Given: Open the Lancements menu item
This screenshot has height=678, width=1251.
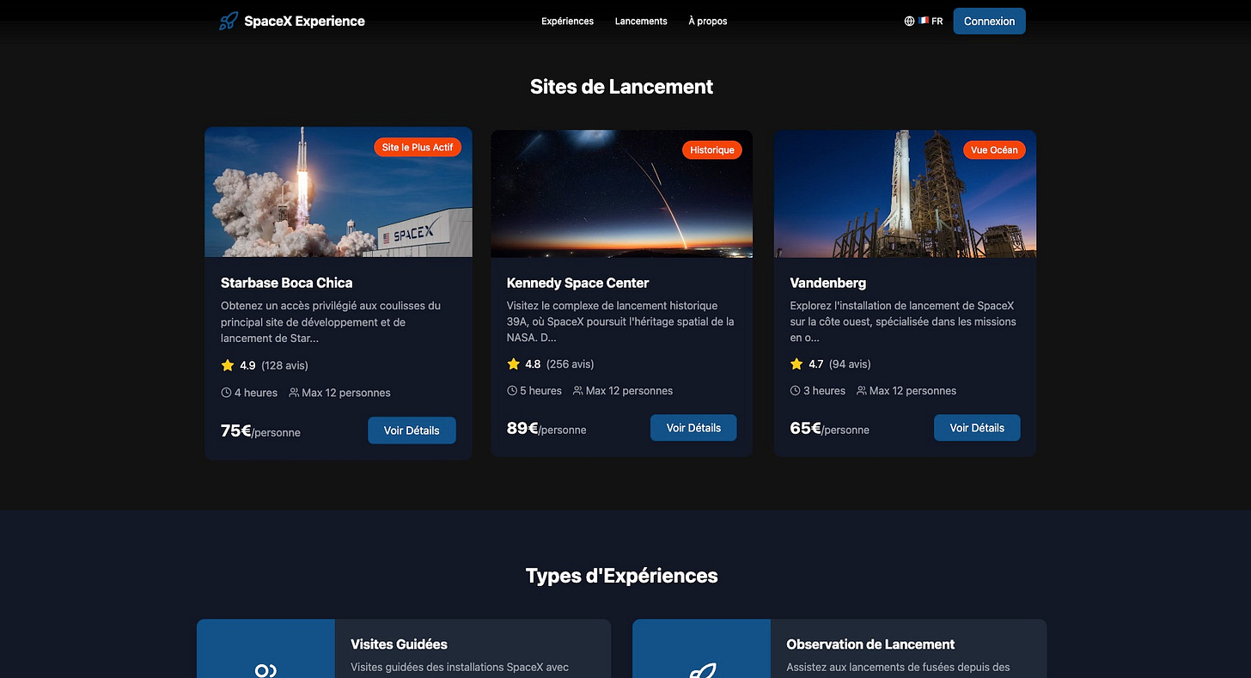Looking at the screenshot, I should point(641,21).
